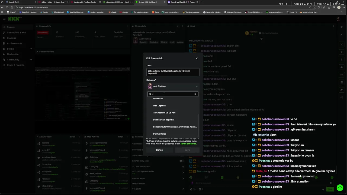Open the Home / X bookmark
The width and height of the screenshot is (347, 195).
click(x=291, y=12)
